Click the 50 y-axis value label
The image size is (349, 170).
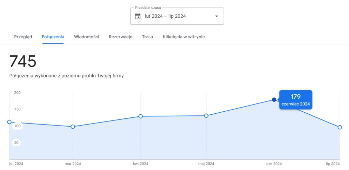16,142
